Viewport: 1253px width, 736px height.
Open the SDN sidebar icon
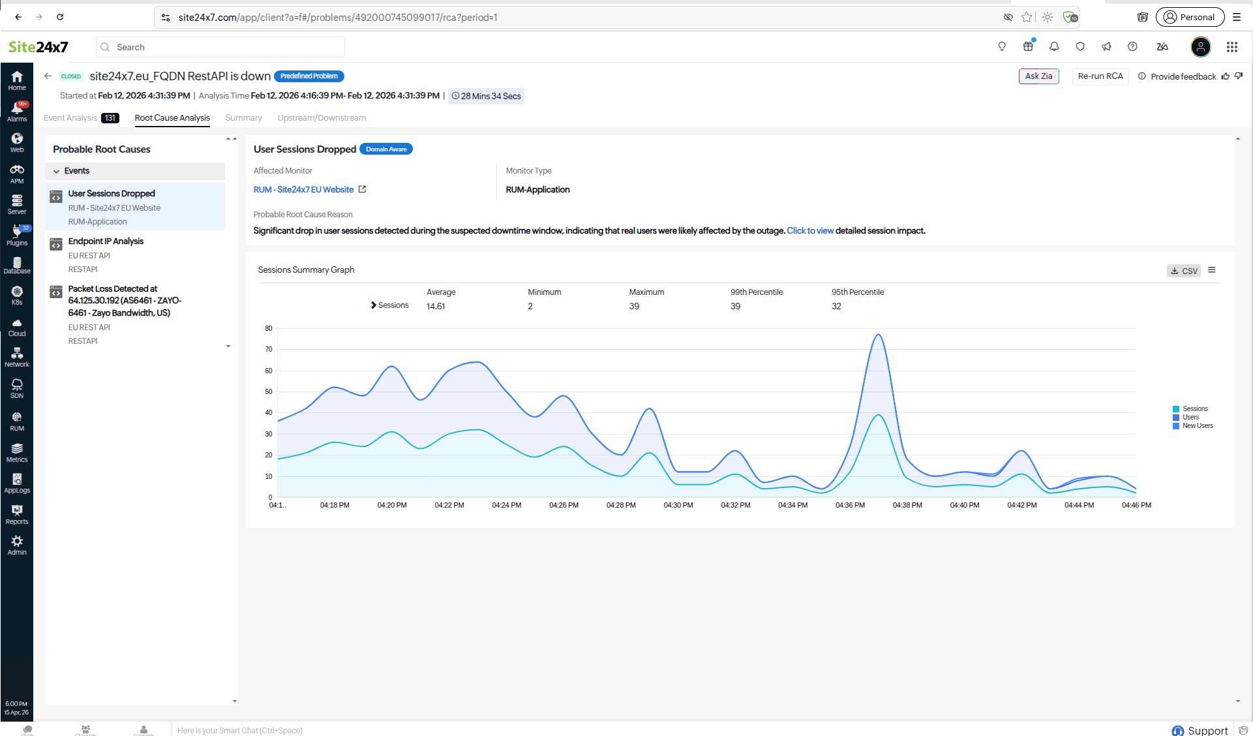pyautogui.click(x=17, y=389)
